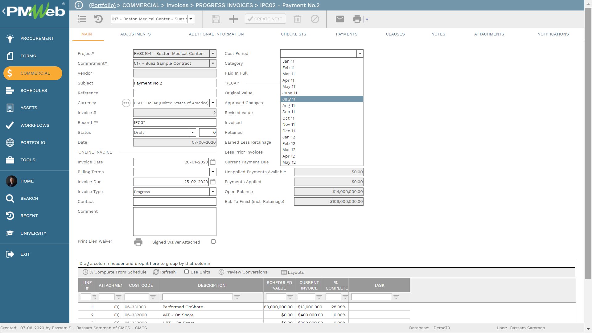
Task: Open cost code 06-331000 link
Action: [x=135, y=307]
